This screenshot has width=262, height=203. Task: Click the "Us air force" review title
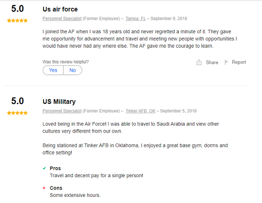pos(60,9)
